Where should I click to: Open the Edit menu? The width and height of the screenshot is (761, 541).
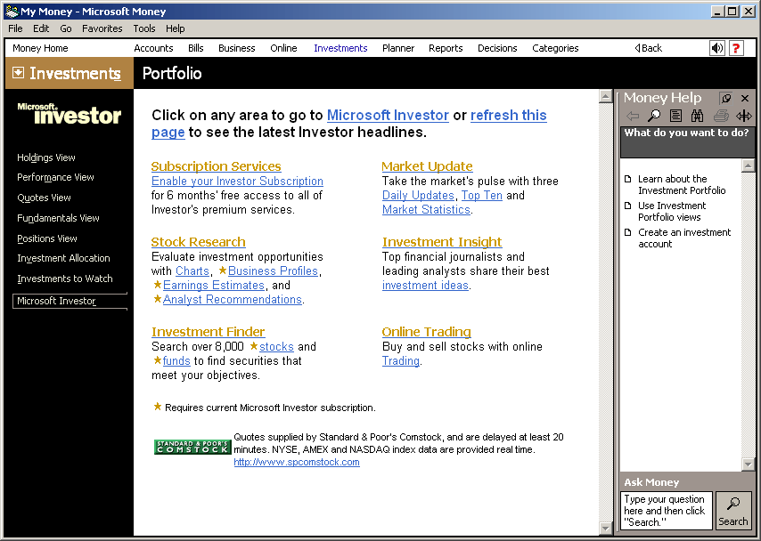pyautogui.click(x=41, y=28)
